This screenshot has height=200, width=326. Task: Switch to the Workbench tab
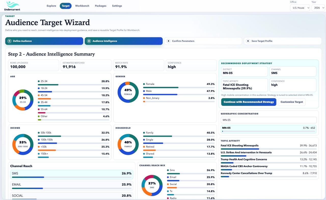(82, 6)
